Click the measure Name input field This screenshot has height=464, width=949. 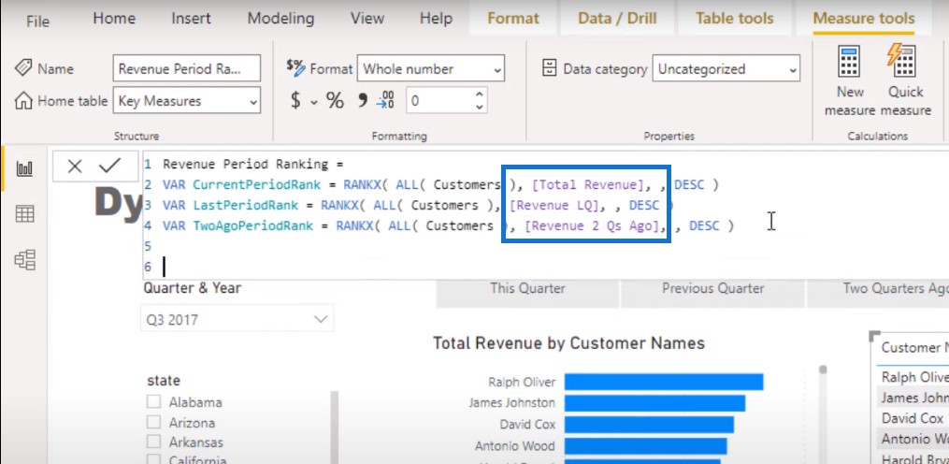(x=186, y=68)
